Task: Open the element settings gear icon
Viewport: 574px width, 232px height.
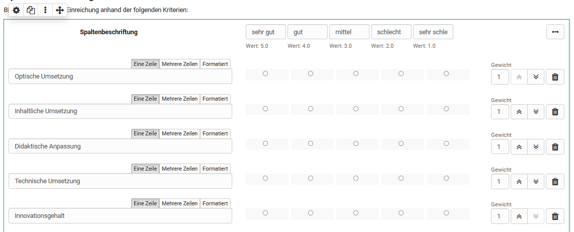Action: click(x=16, y=10)
